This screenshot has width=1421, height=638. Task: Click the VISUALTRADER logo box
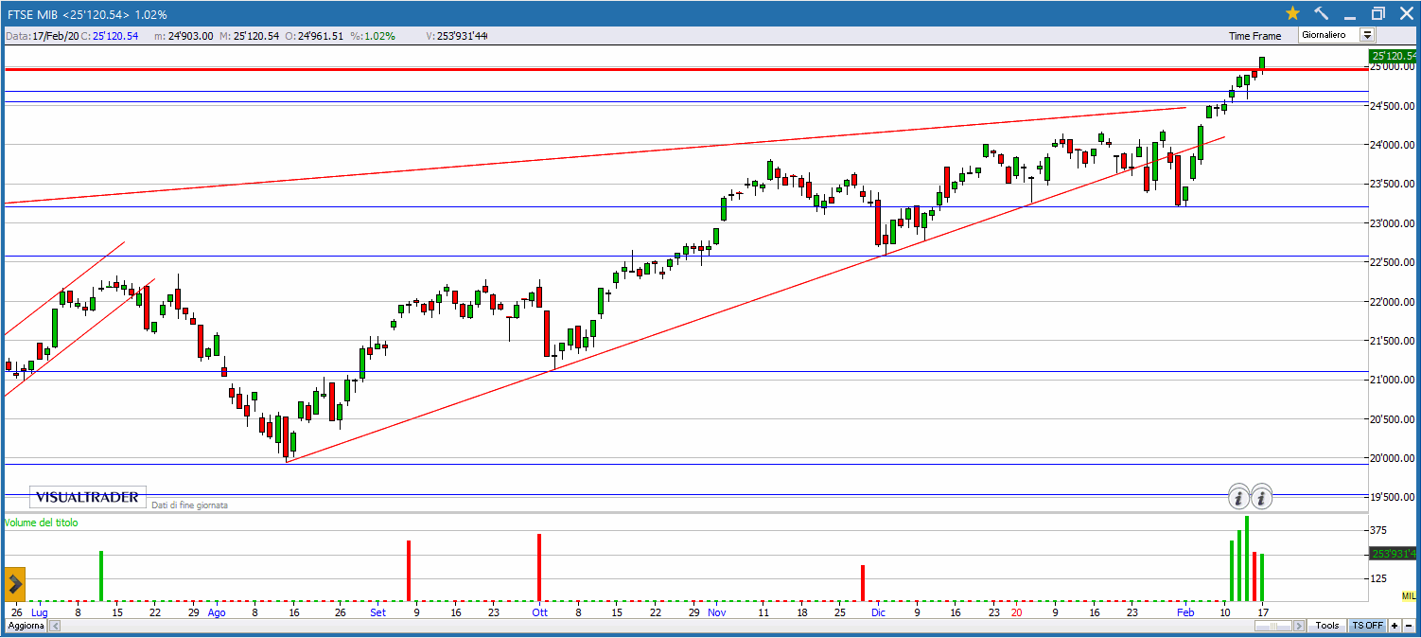[x=88, y=497]
